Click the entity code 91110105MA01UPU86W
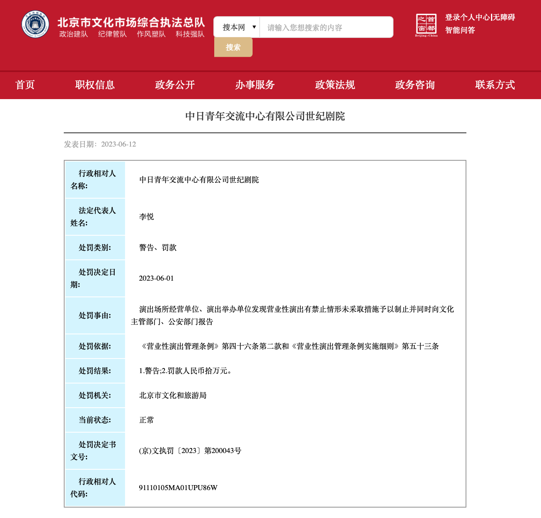 (178, 488)
